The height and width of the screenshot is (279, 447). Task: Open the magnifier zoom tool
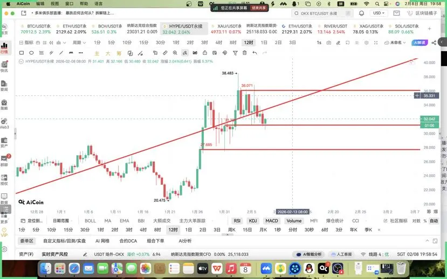175,53
